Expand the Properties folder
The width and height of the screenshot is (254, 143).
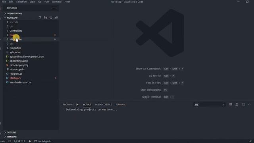point(31,48)
